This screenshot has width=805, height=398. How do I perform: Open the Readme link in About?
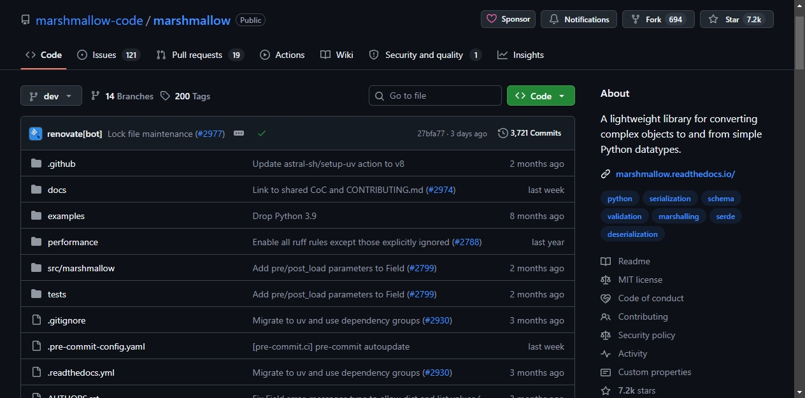625,261
